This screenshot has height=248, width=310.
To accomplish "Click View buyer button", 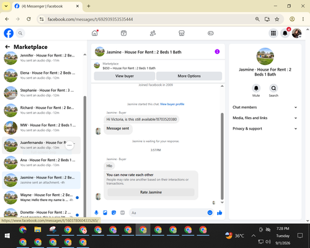I will click(125, 76).
